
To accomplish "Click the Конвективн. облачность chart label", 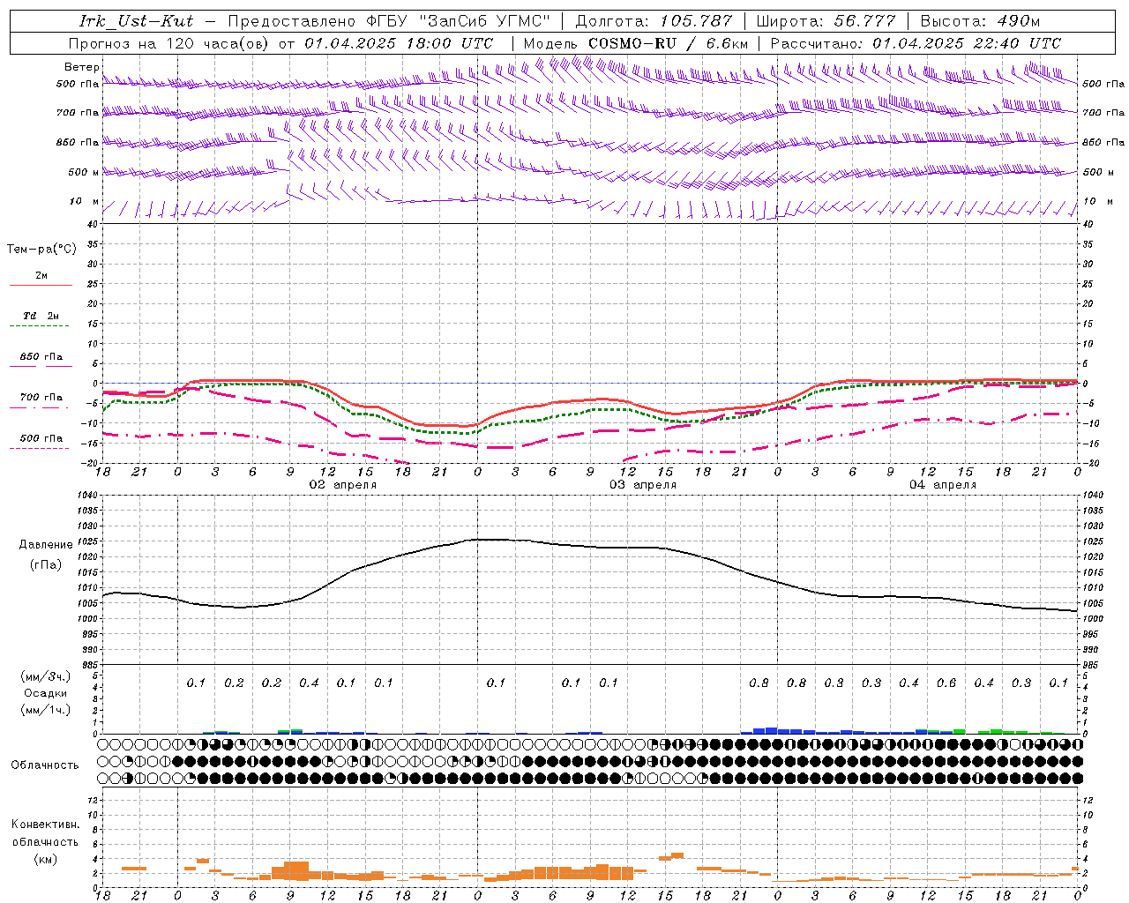I will [45, 833].
